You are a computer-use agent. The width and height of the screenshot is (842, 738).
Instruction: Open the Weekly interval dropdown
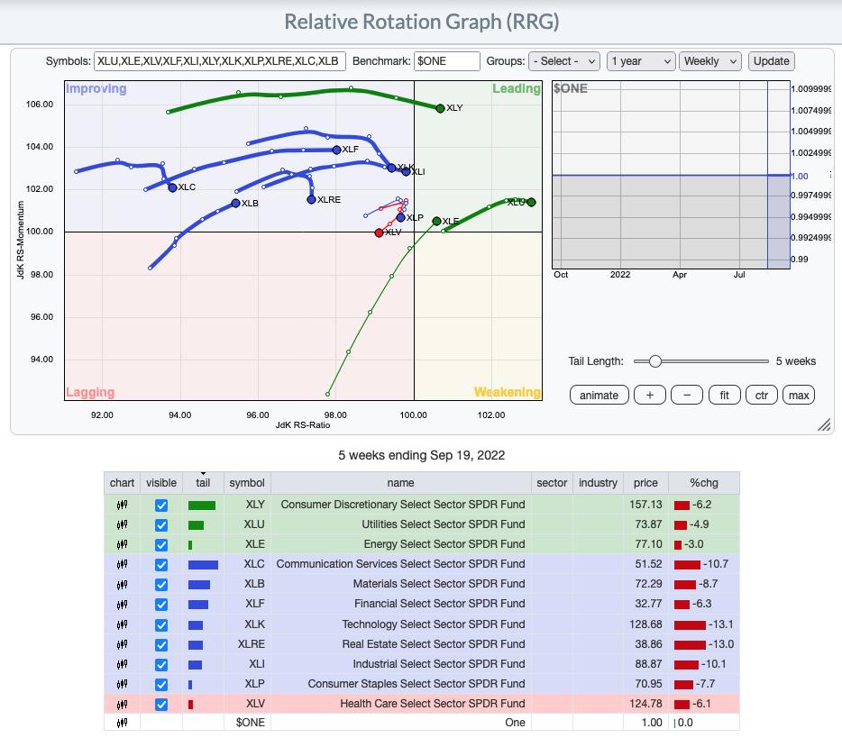click(709, 61)
